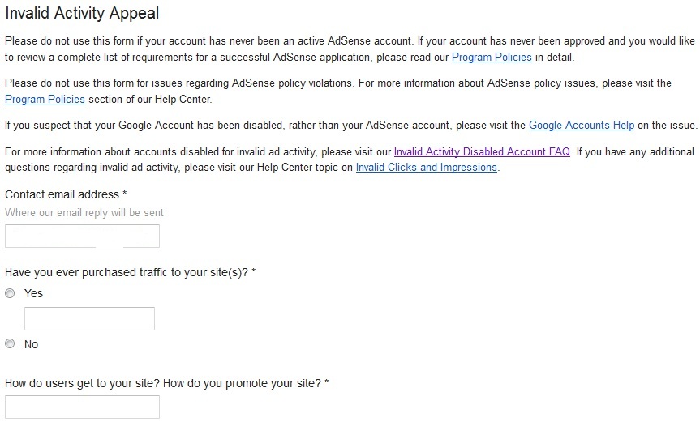Select the No radio button
700x426 pixels.
pos(10,344)
